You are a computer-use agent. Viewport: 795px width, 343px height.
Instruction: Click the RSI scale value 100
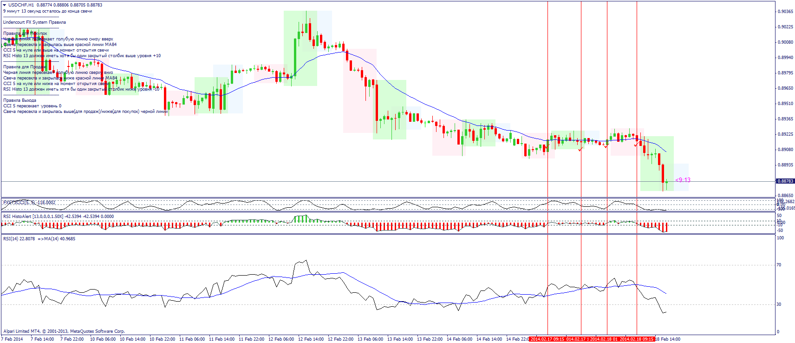point(781,238)
